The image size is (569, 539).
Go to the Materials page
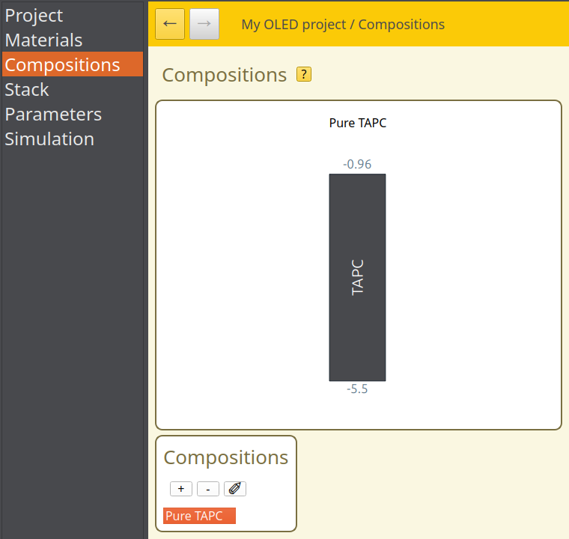(x=43, y=40)
